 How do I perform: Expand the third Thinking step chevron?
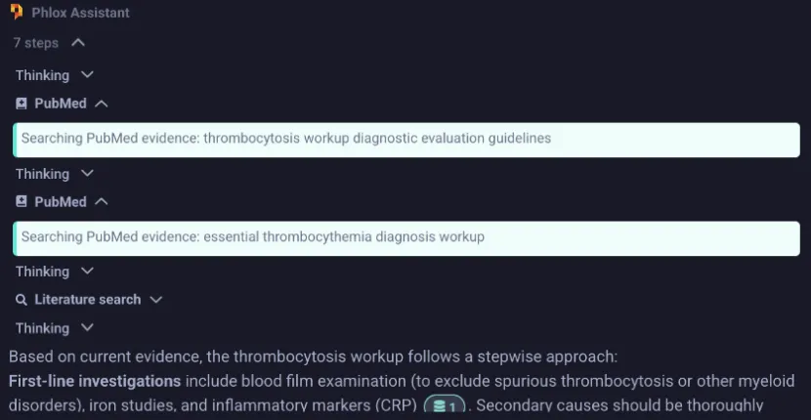click(x=87, y=271)
